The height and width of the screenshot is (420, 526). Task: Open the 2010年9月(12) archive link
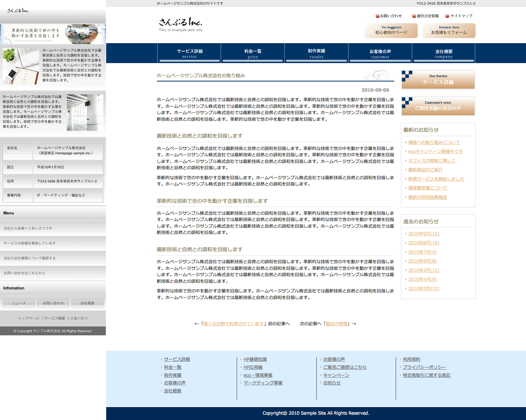(423, 234)
